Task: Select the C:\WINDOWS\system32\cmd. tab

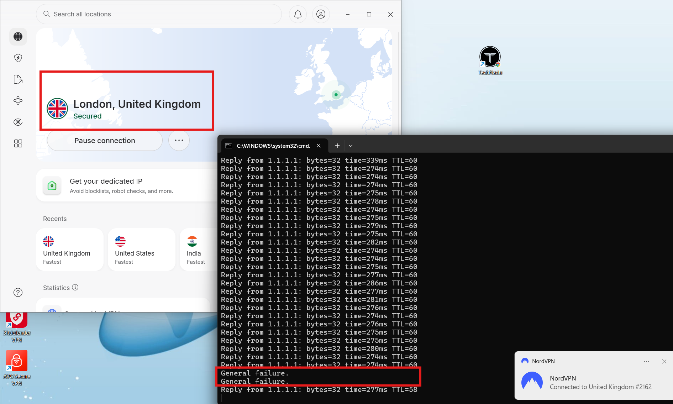Action: click(x=274, y=146)
